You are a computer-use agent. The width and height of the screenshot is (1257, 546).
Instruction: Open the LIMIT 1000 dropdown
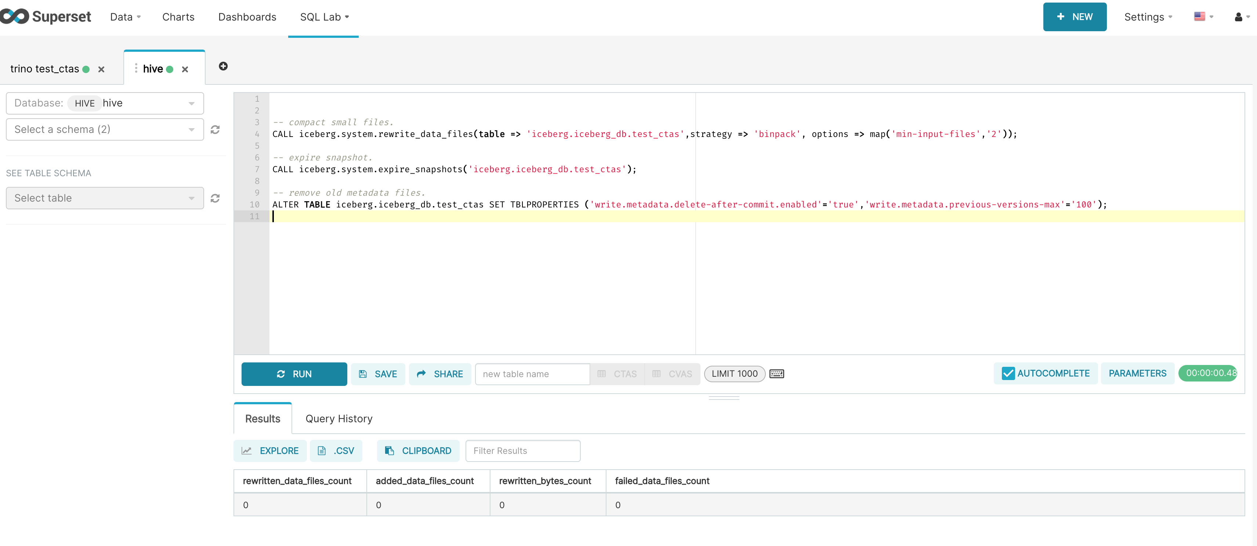(734, 374)
